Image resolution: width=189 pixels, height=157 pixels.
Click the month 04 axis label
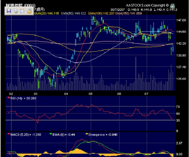[x=66, y=94]
